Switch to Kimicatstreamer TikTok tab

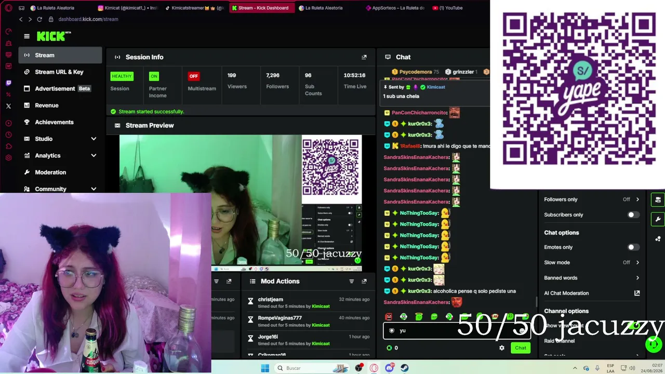(195, 8)
